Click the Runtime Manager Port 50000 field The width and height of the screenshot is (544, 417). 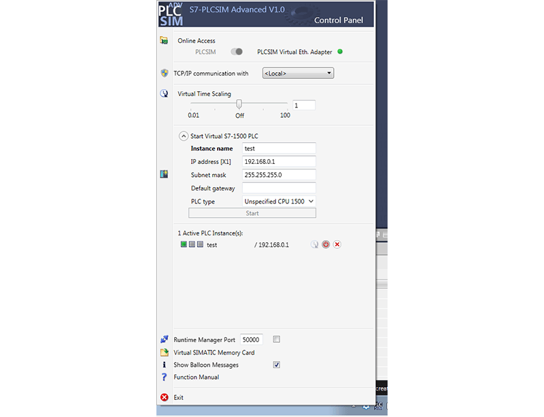coord(251,339)
